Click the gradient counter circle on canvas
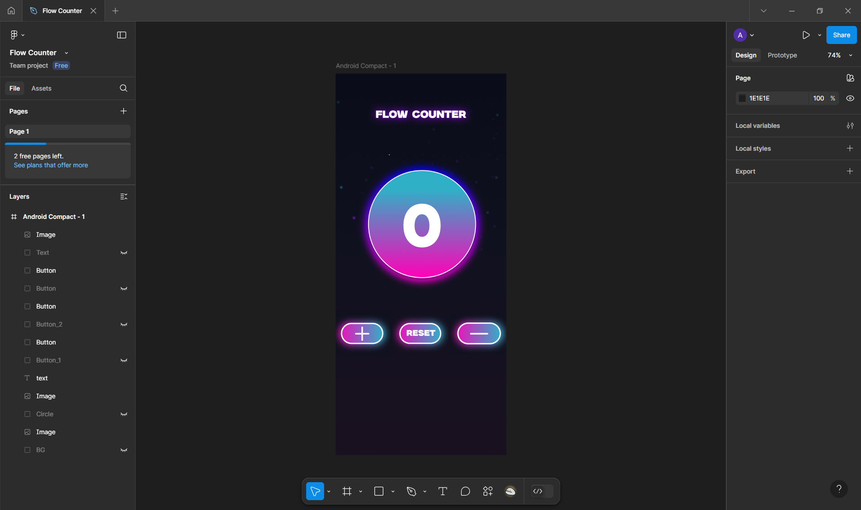The width and height of the screenshot is (861, 510). [x=422, y=224]
